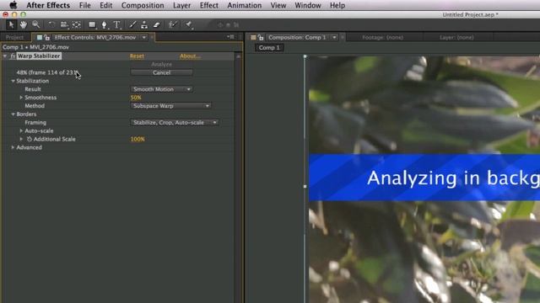Open the Window menu
This screenshot has width=540, height=303.
[308, 5]
